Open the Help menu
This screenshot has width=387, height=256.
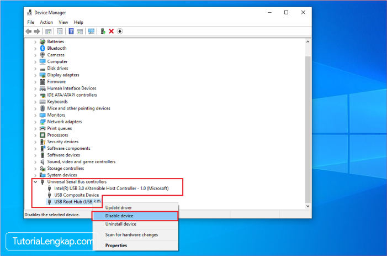(78, 22)
